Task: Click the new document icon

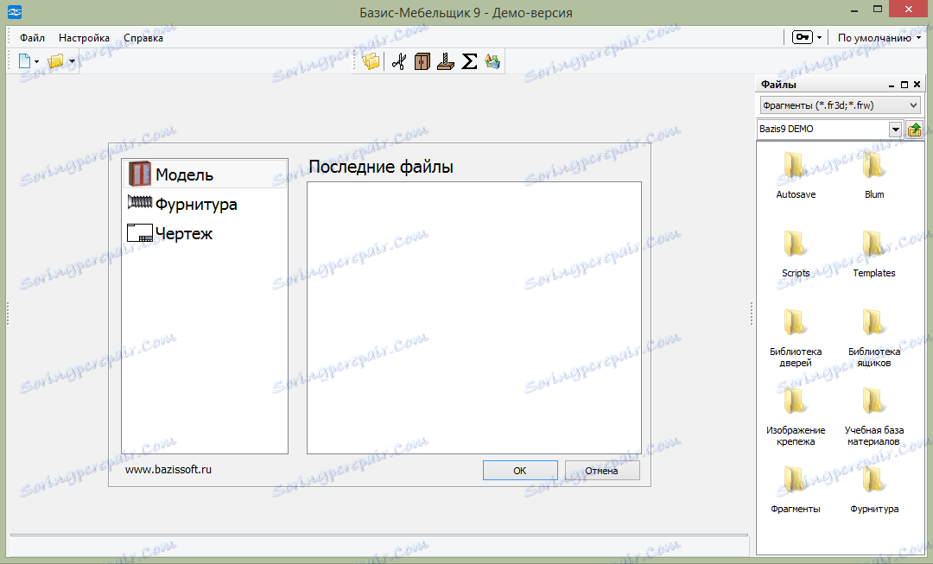Action: [24, 60]
